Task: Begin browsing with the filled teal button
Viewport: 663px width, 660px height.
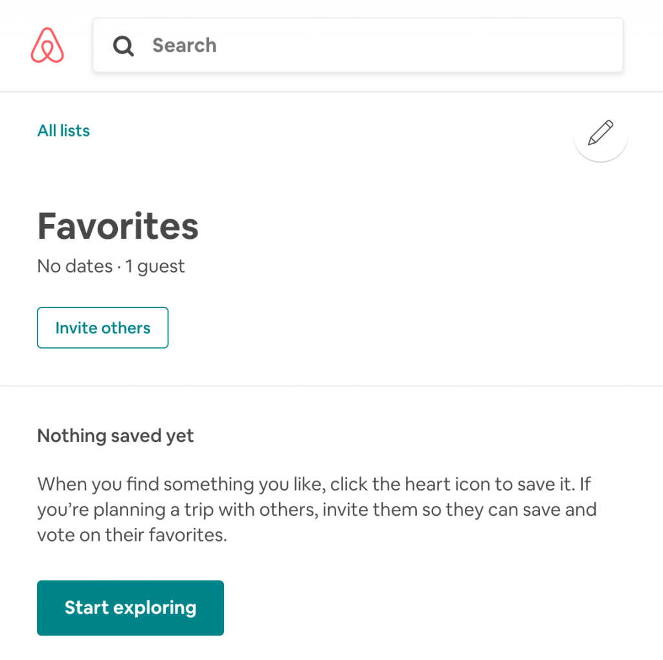Action: tap(130, 608)
